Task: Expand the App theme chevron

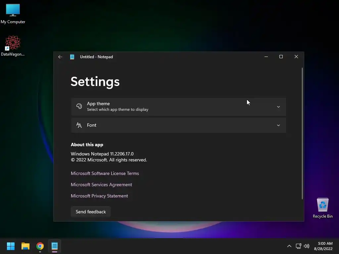Action: click(x=278, y=107)
